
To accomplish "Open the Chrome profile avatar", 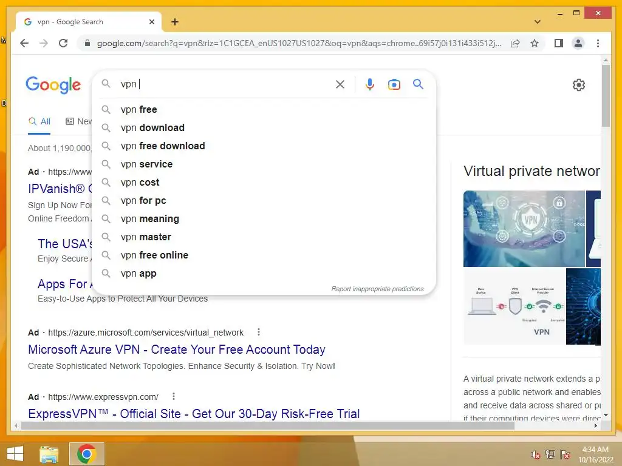I will coord(578,43).
